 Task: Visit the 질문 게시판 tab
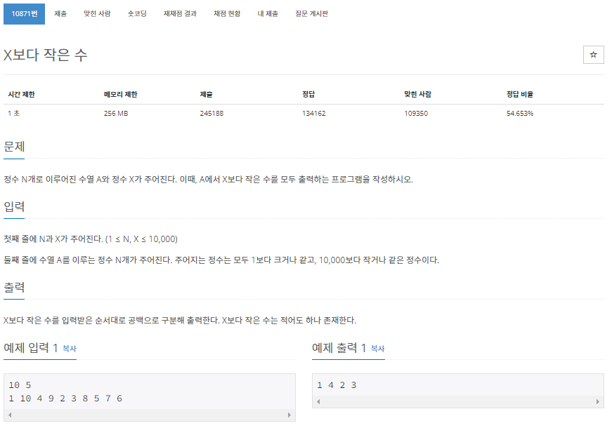tap(311, 14)
